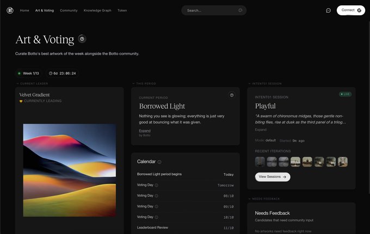This screenshot has height=234, width=370.
Task: Click the search icon in search bar
Action: pyautogui.click(x=240, y=10)
